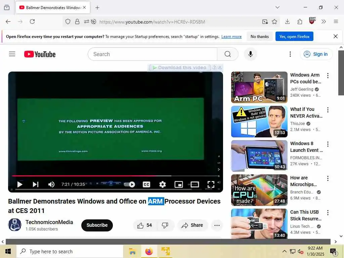Viewport: 344px width, 258px height.
Task: Open the TechnomiconMedia channel avatar
Action: pyautogui.click(x=15, y=225)
